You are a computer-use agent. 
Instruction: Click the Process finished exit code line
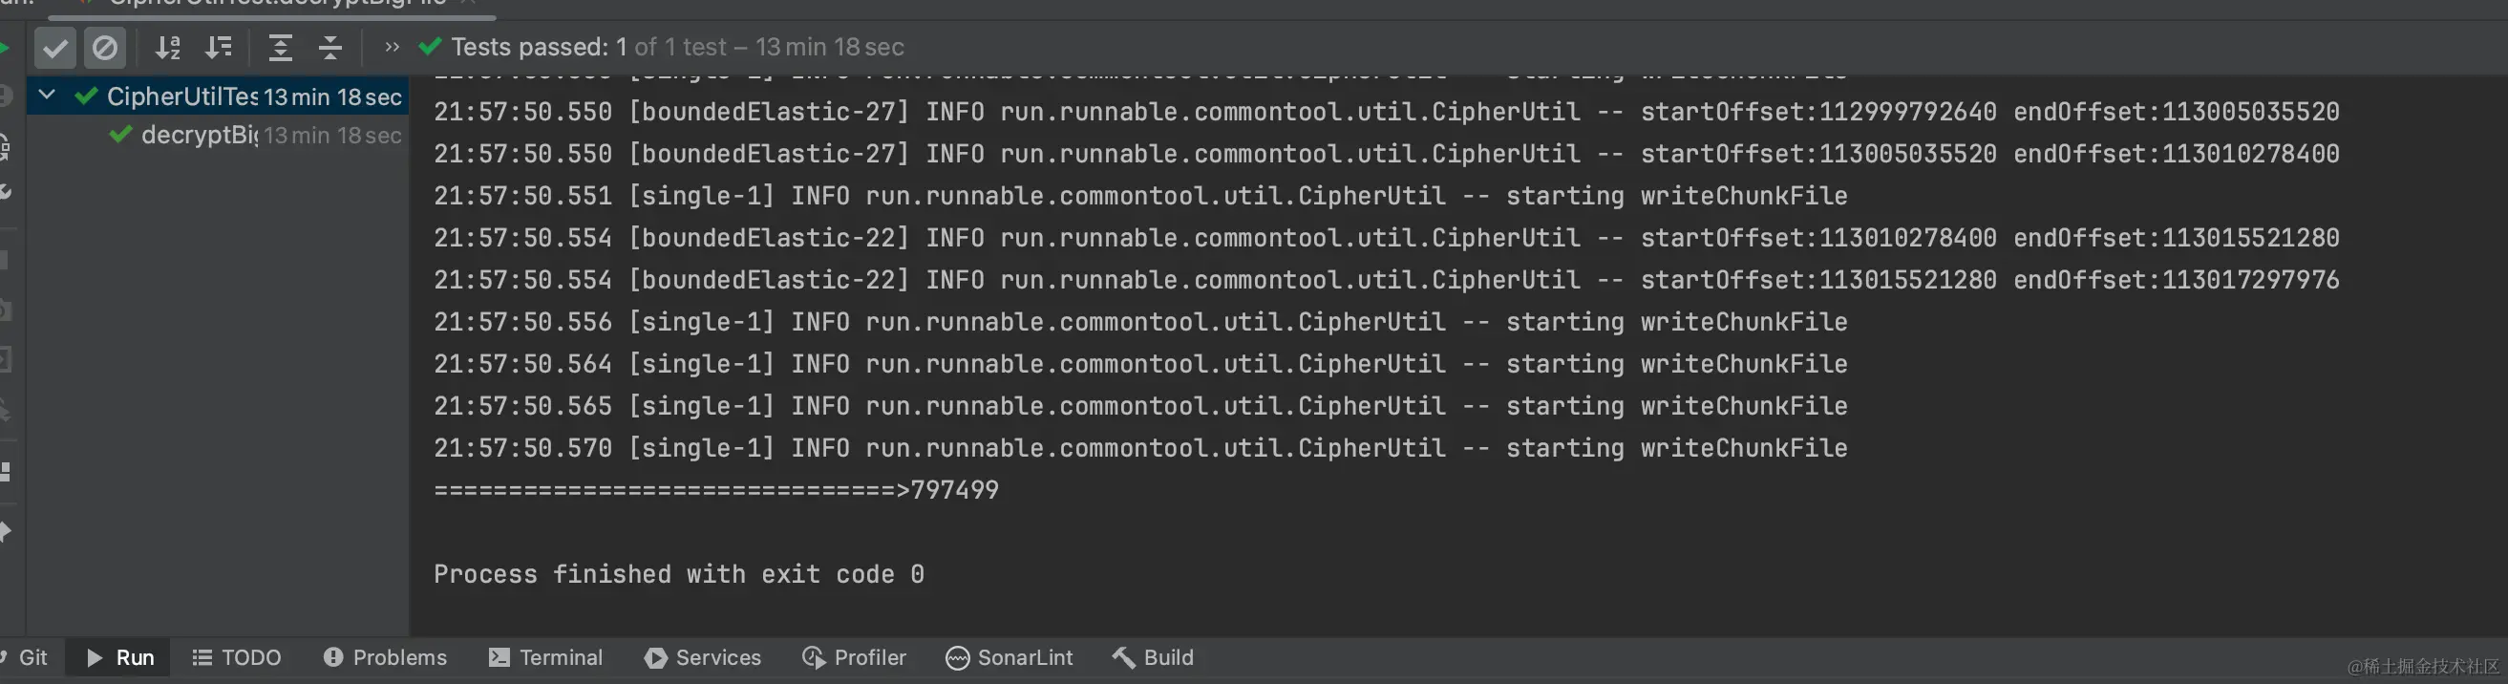coord(679,574)
